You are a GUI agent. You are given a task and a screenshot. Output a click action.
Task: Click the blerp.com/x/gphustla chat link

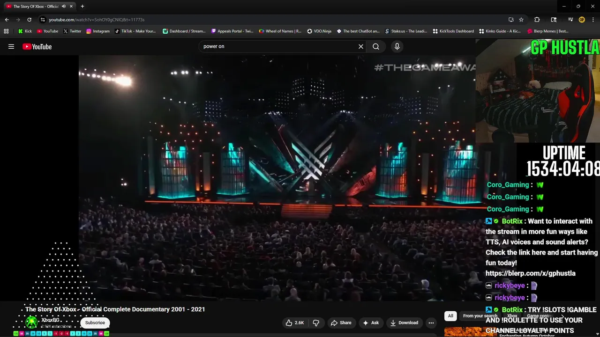(x=530, y=273)
